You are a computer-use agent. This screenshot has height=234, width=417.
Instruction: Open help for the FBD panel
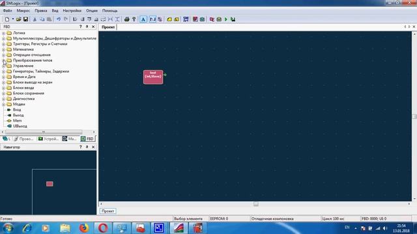[x=80, y=27]
